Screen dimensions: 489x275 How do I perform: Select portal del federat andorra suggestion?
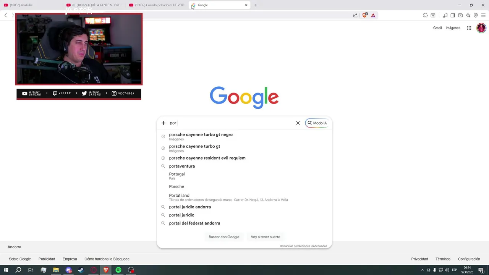(x=244, y=223)
